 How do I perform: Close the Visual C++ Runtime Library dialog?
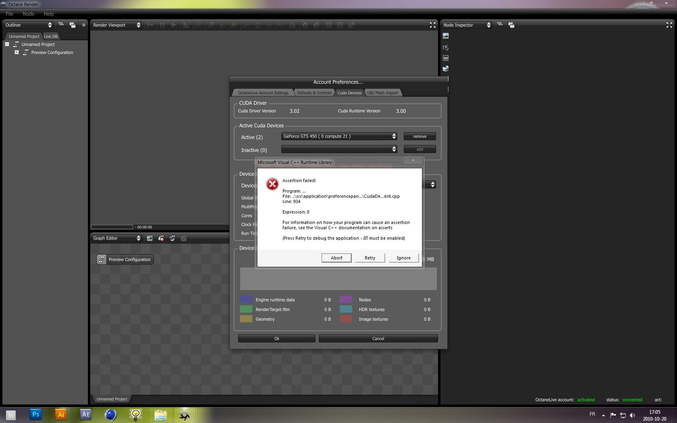click(x=413, y=160)
